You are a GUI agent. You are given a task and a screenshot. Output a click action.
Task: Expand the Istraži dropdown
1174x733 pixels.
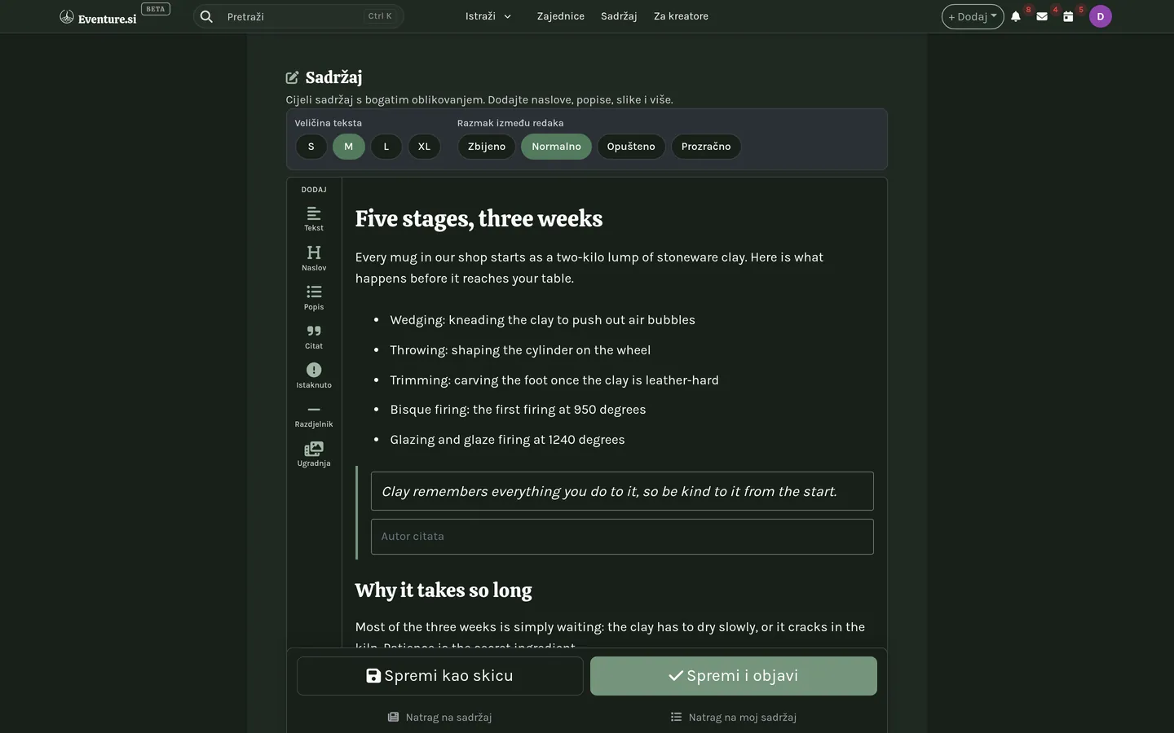(x=488, y=16)
